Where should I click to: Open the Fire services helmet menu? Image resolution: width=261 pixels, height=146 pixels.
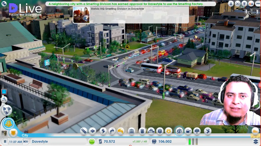pyautogui.click(x=151, y=131)
